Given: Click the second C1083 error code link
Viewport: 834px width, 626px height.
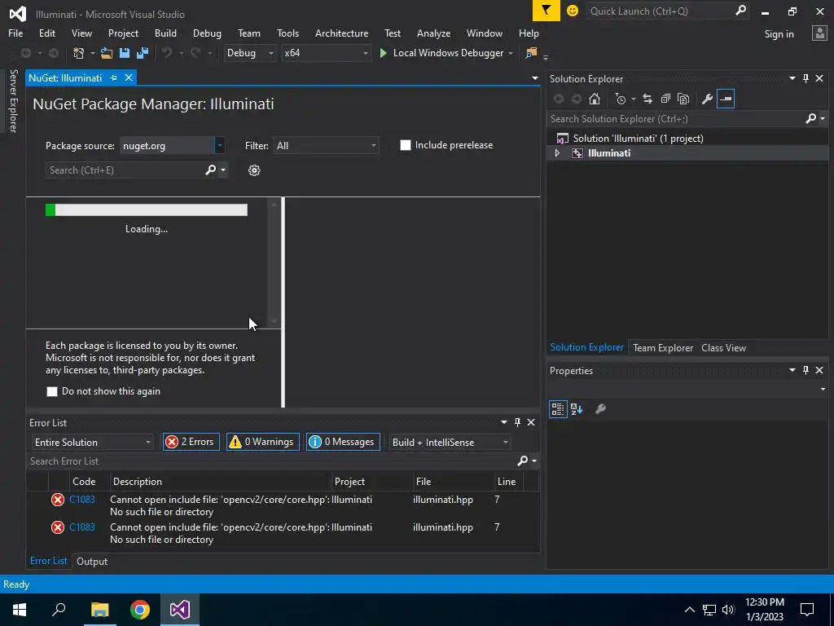Looking at the screenshot, I should coord(82,527).
